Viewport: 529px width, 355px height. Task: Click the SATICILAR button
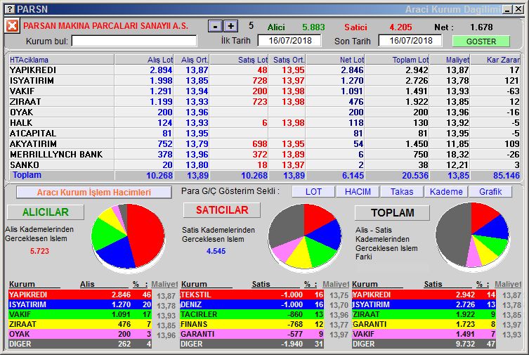(x=222, y=210)
